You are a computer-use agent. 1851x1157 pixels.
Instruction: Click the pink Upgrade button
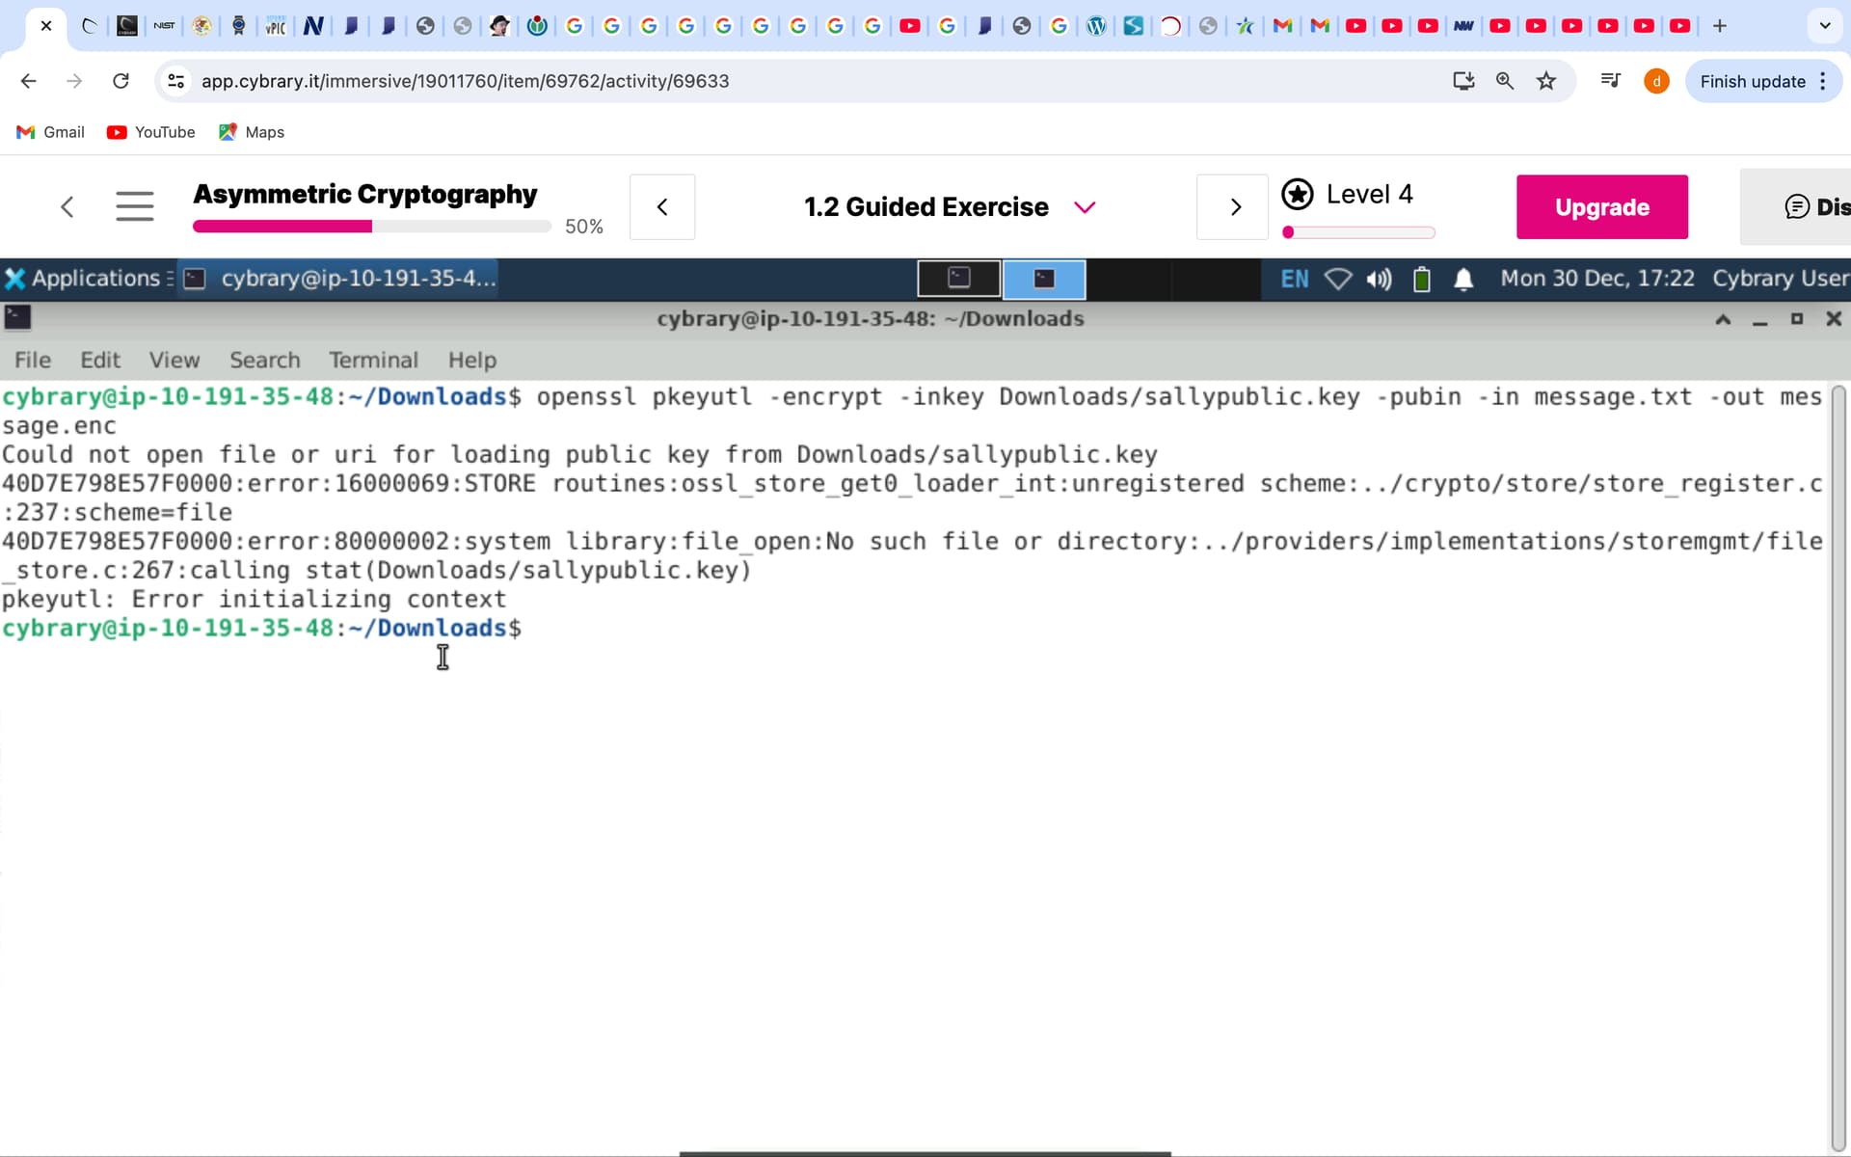click(1601, 207)
